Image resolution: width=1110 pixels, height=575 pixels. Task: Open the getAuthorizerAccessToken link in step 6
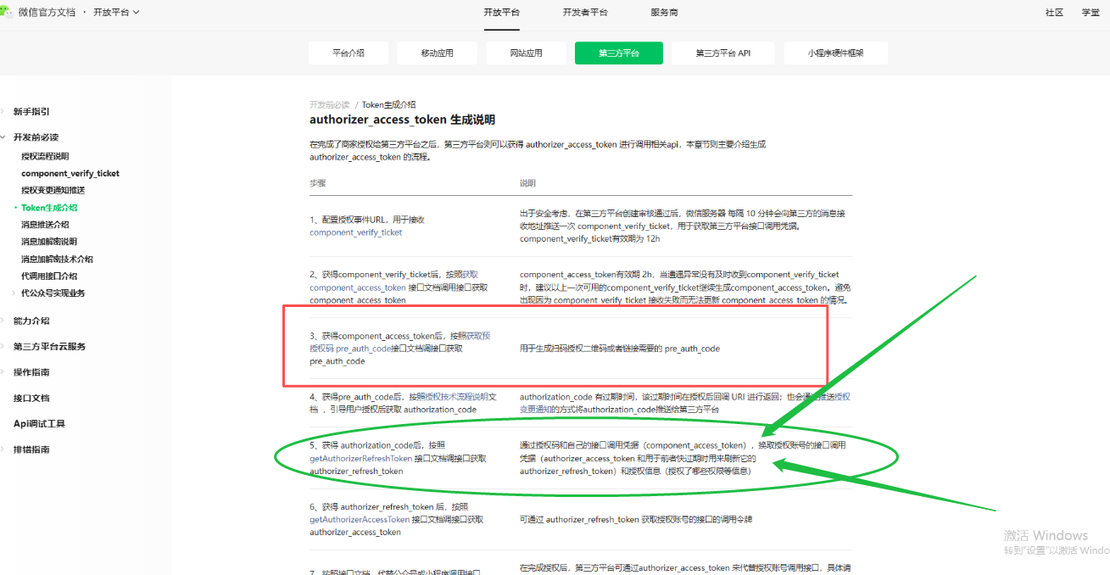click(360, 519)
